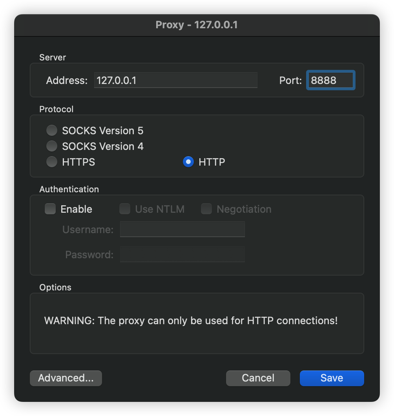Save the proxy configuration
This screenshot has width=394, height=416.
[332, 378]
